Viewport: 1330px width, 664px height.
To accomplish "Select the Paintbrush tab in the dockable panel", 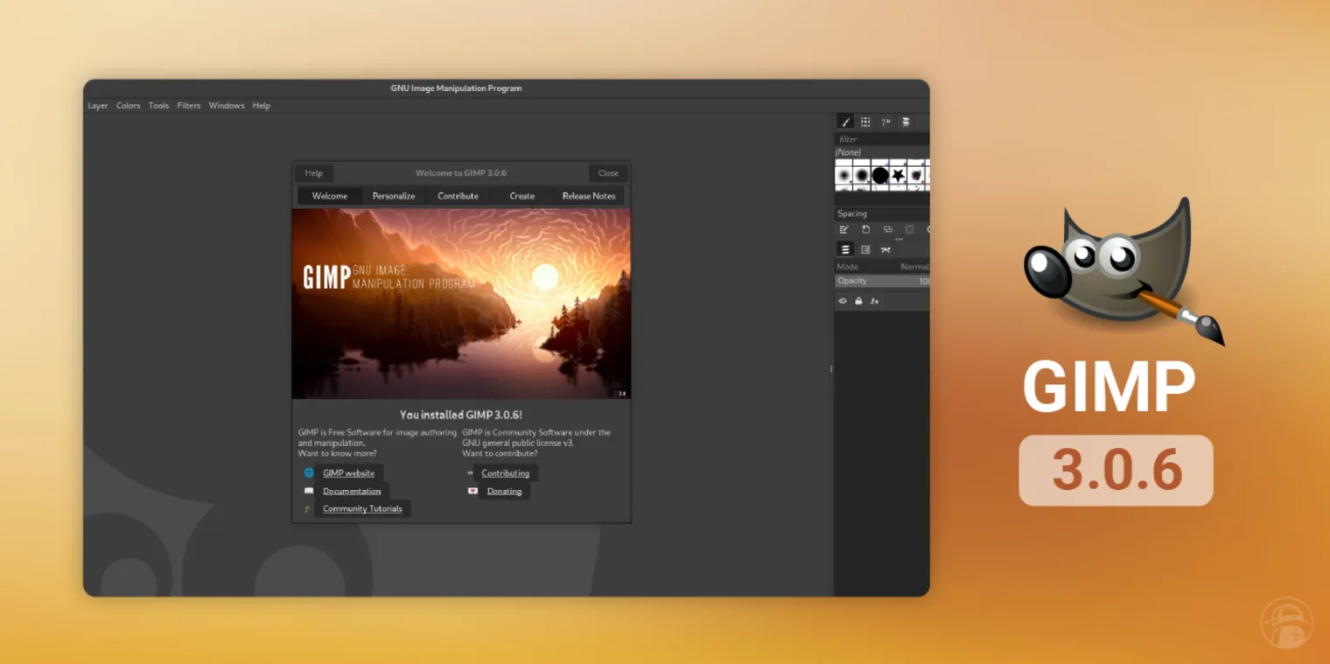I will [843, 122].
